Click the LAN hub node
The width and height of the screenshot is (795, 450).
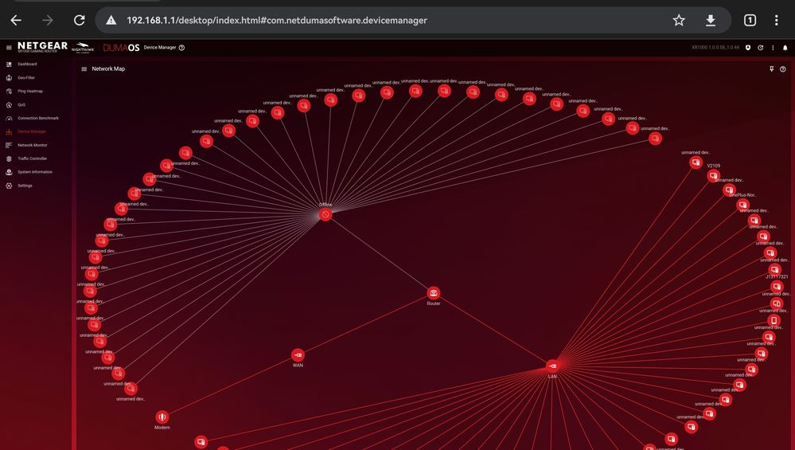pos(552,366)
